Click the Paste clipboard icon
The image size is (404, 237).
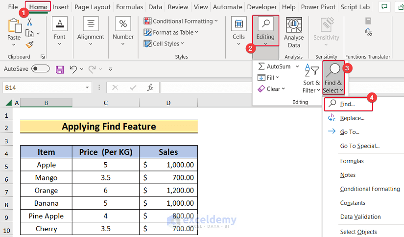tap(14, 25)
